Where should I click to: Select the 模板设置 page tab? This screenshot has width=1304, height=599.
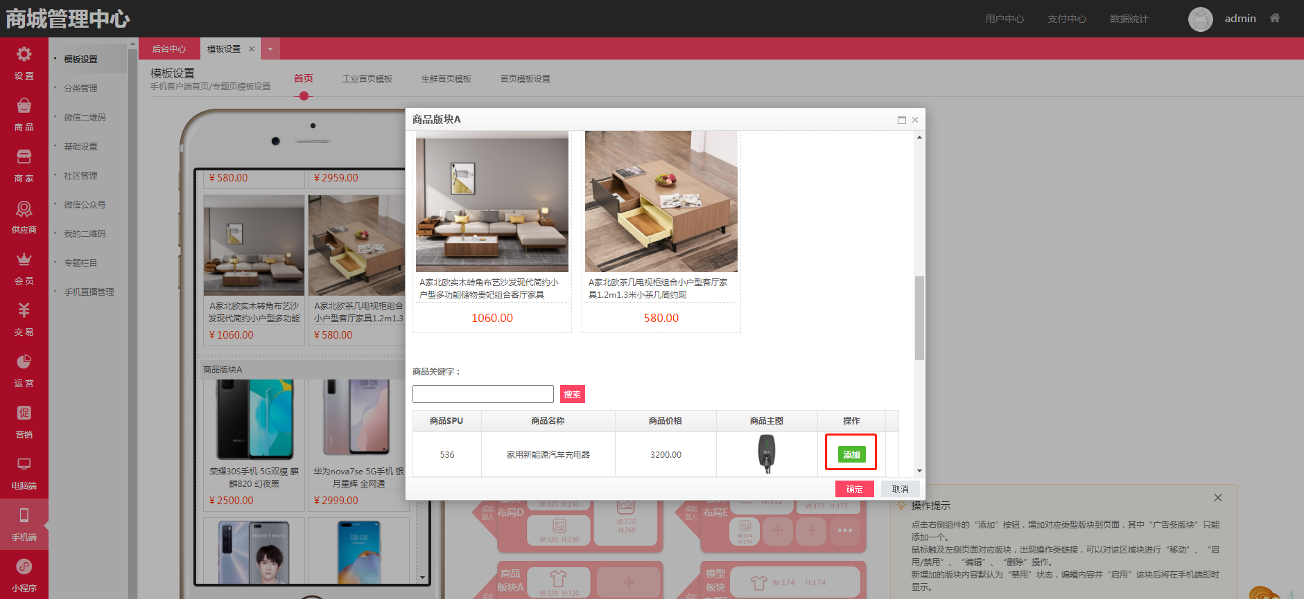pos(224,48)
